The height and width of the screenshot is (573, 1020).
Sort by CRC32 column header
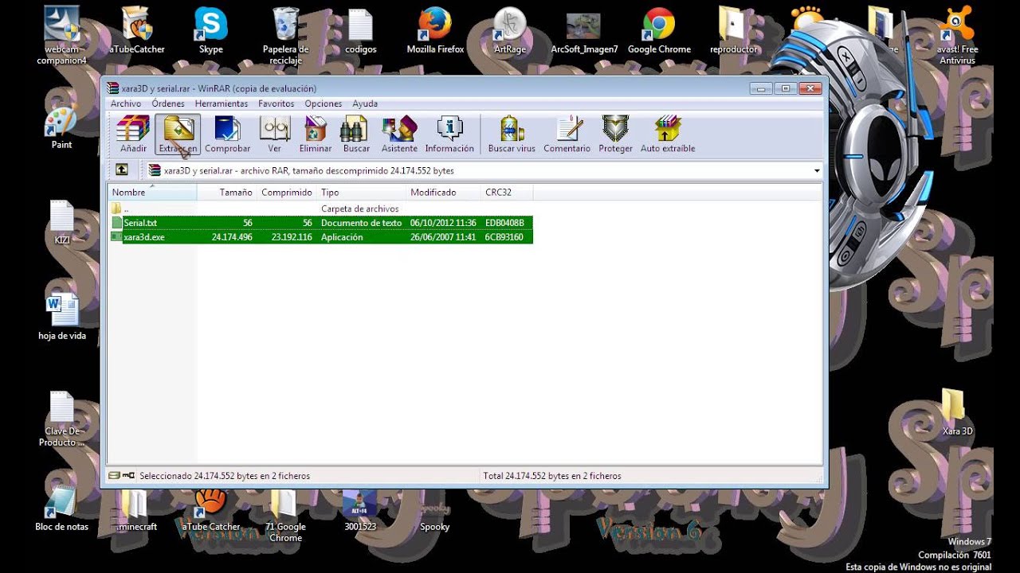[507, 193]
